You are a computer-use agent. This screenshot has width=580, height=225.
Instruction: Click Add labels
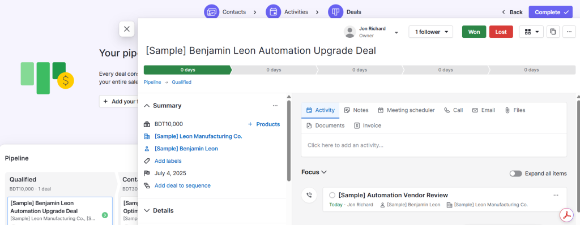point(168,161)
